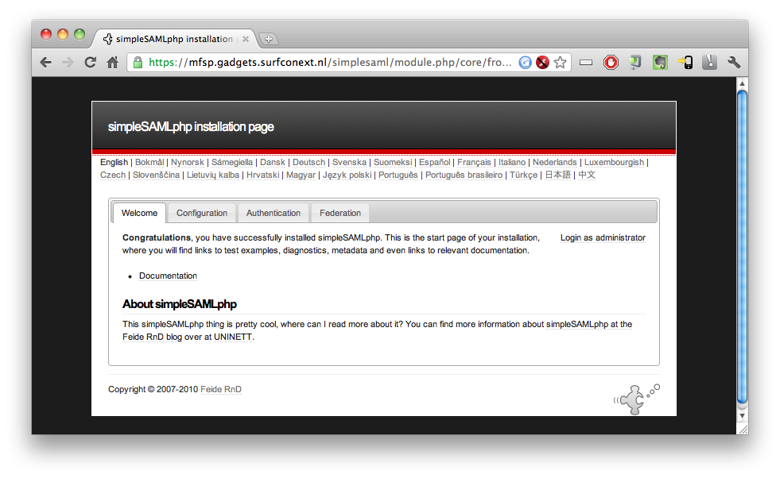Select Czech language
The width and height of the screenshot is (780, 478).
pyautogui.click(x=113, y=175)
